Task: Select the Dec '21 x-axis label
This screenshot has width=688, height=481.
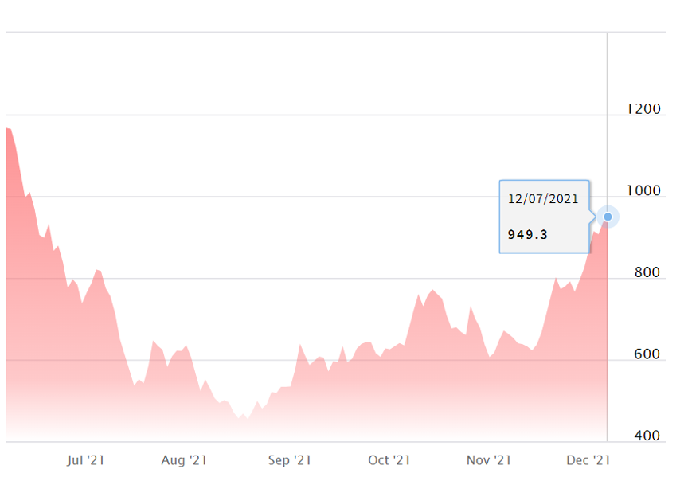Action: [x=588, y=460]
